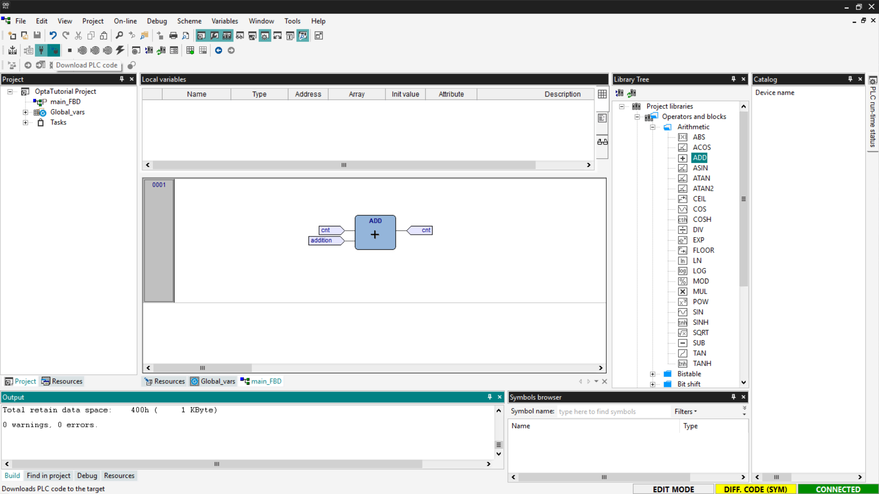Toggle the pin on Output panel
Image resolution: width=879 pixels, height=494 pixels.
pos(489,397)
